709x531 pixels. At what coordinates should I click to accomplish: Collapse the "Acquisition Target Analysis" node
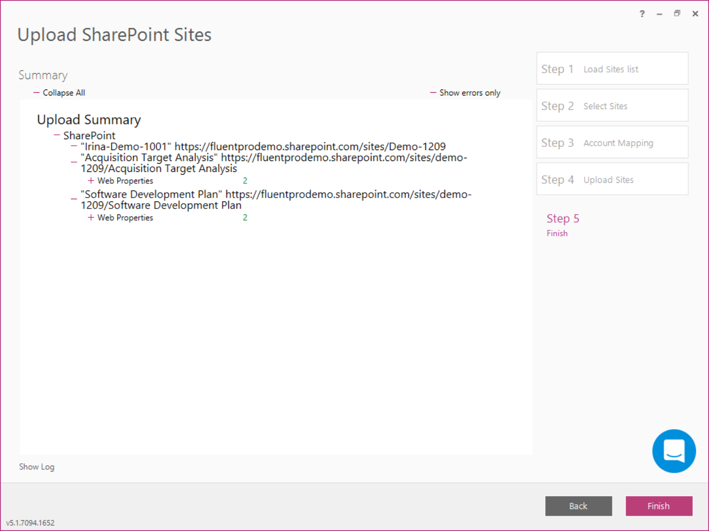click(74, 162)
